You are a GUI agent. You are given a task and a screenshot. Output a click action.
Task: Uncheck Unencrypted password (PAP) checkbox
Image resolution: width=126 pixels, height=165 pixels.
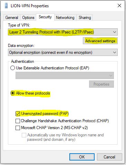point(18,114)
